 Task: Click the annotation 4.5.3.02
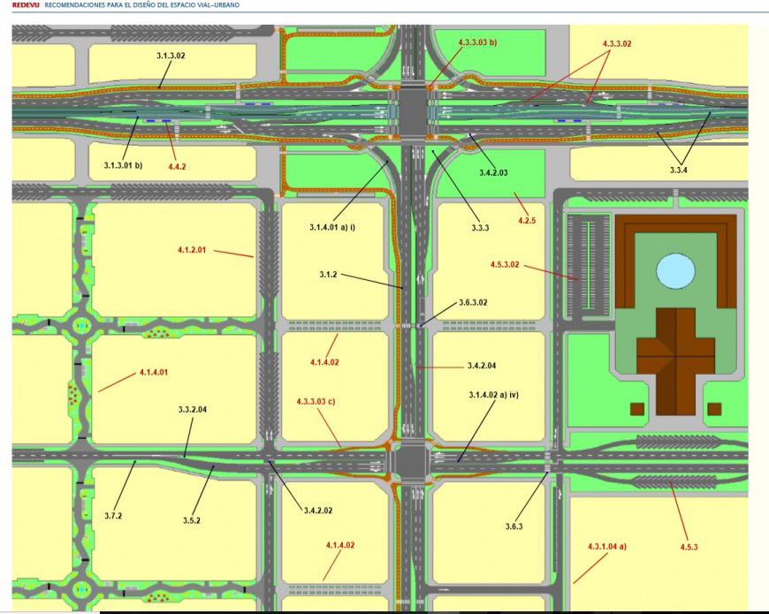pos(506,262)
